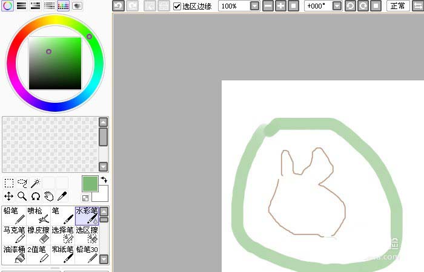
Task: Select the 铅笔30 brush
Action: click(x=87, y=254)
